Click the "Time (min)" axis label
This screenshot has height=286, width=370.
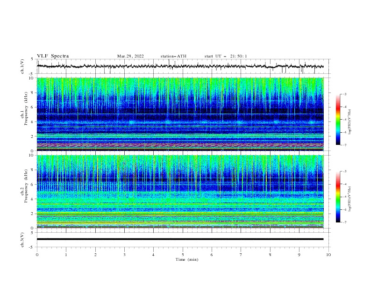tap(187, 259)
